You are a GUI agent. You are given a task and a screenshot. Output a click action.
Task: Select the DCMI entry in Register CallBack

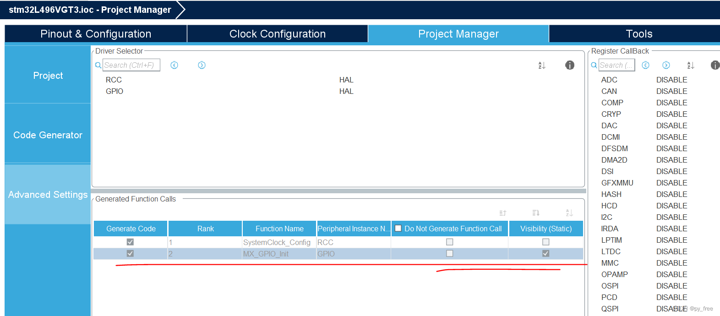[x=611, y=137]
